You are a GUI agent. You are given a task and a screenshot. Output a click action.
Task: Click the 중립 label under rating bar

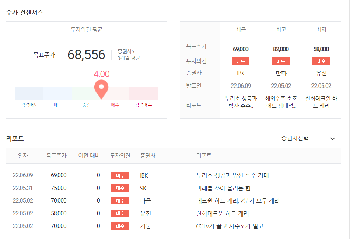point(86,105)
